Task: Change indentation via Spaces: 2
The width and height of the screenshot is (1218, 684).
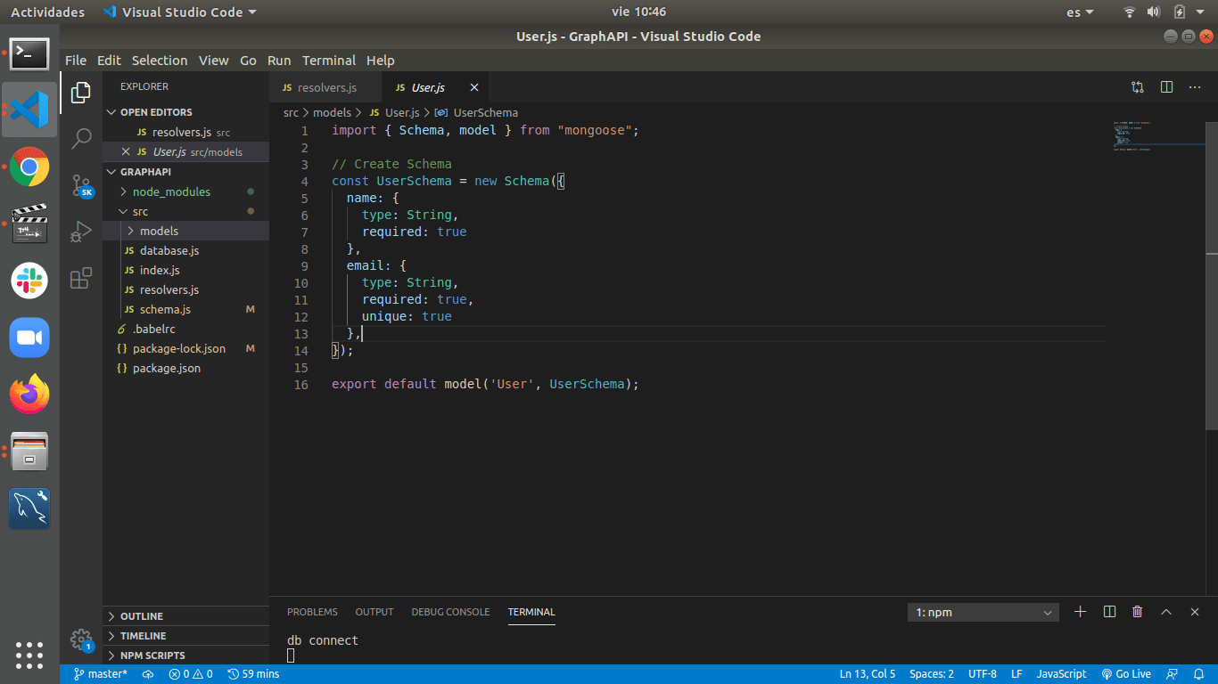Action: [x=932, y=674]
